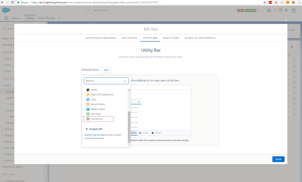Select the Notes utility item
Screen dimensions: 302x182
tap(92, 90)
